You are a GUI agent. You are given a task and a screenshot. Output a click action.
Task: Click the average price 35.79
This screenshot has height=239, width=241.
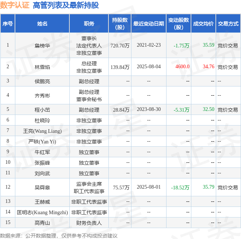[x=209, y=187]
